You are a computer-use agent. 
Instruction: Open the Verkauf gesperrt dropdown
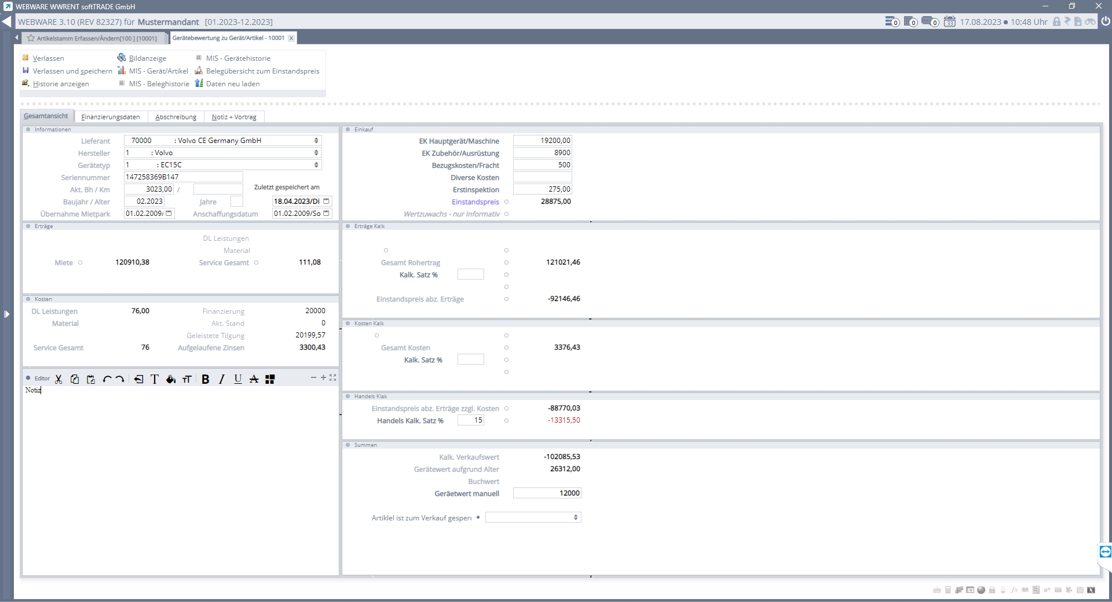[x=576, y=517]
